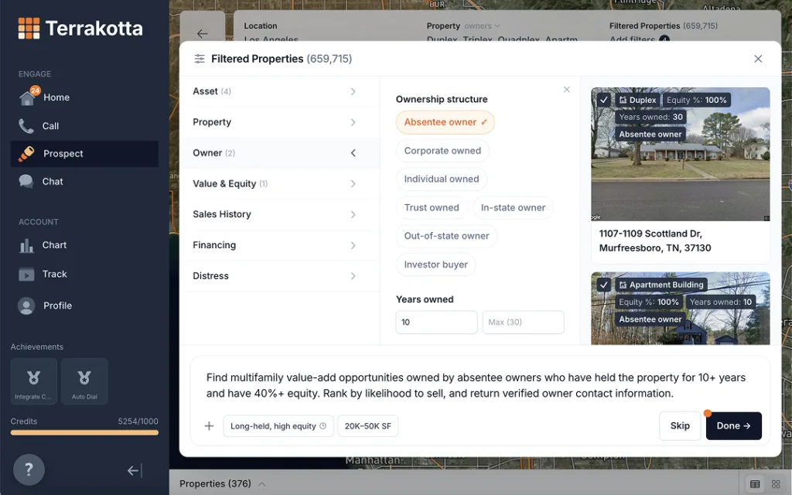
Task: Open the help question mark button
Action: [29, 469]
